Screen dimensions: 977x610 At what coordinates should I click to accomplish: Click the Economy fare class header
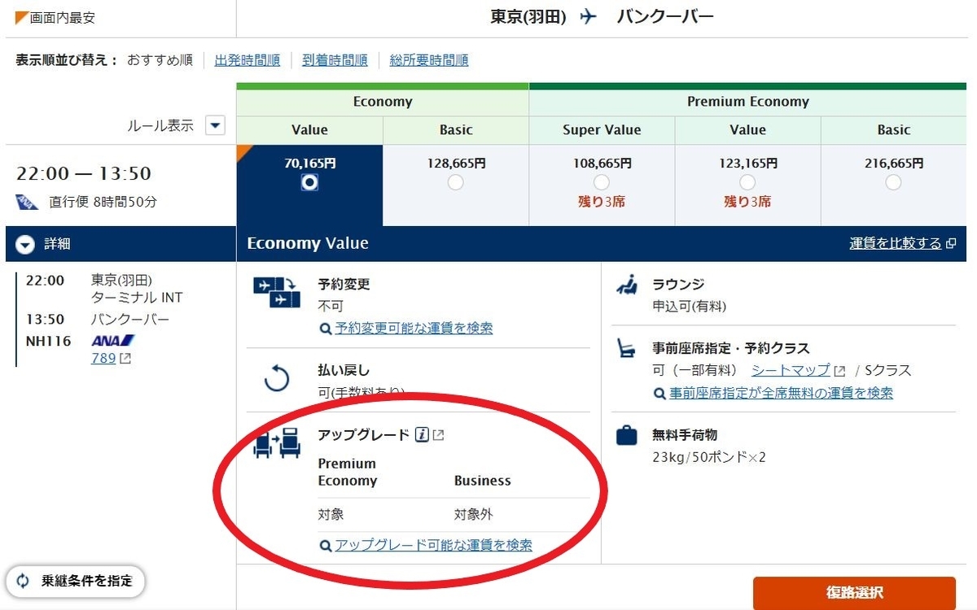383,102
